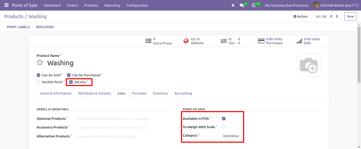Click the PRINT LABELS button
This screenshot has width=361, height=149.
[x=18, y=27]
